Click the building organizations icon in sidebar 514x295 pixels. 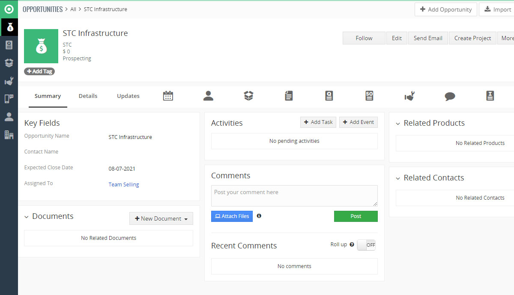(x=9, y=135)
